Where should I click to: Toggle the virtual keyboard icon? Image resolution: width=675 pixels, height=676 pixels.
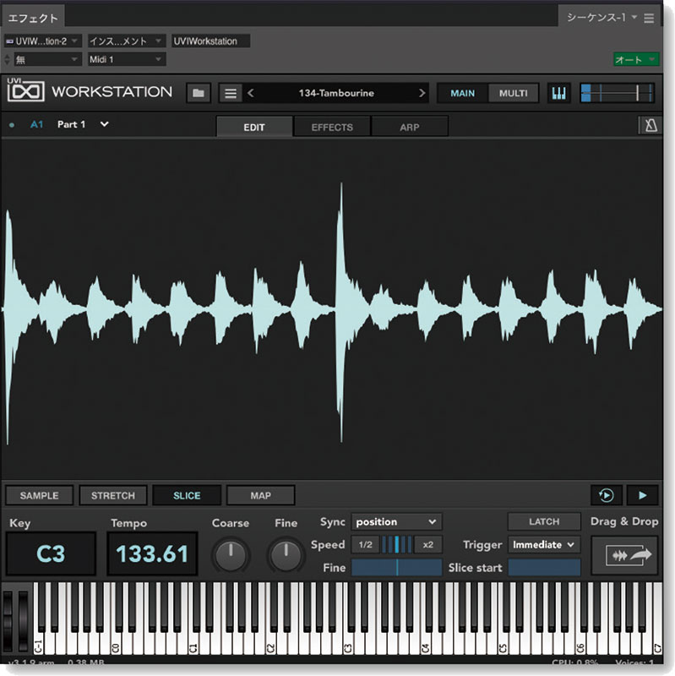click(x=558, y=93)
